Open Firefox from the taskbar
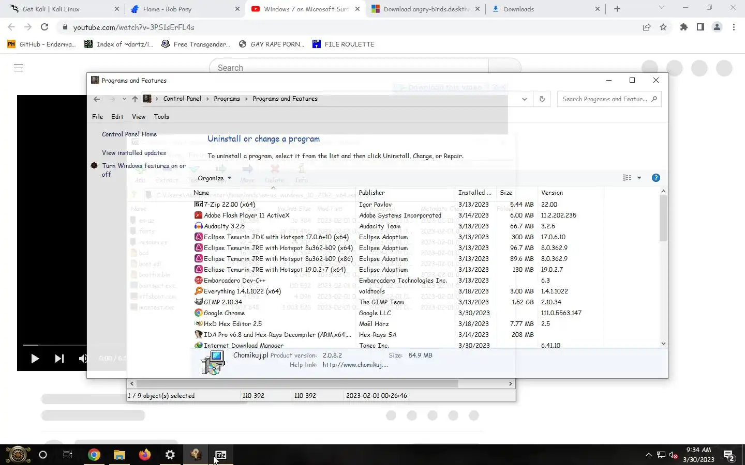The width and height of the screenshot is (745, 465). click(x=145, y=455)
